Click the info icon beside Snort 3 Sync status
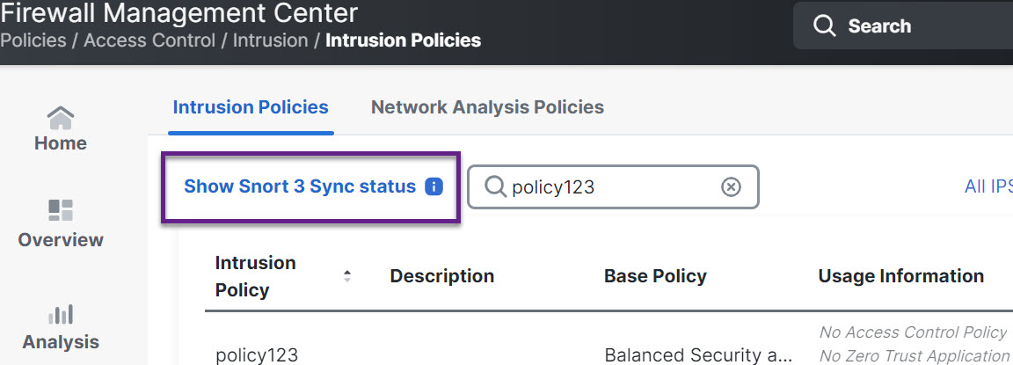The width and height of the screenshot is (1013, 365). point(434,186)
